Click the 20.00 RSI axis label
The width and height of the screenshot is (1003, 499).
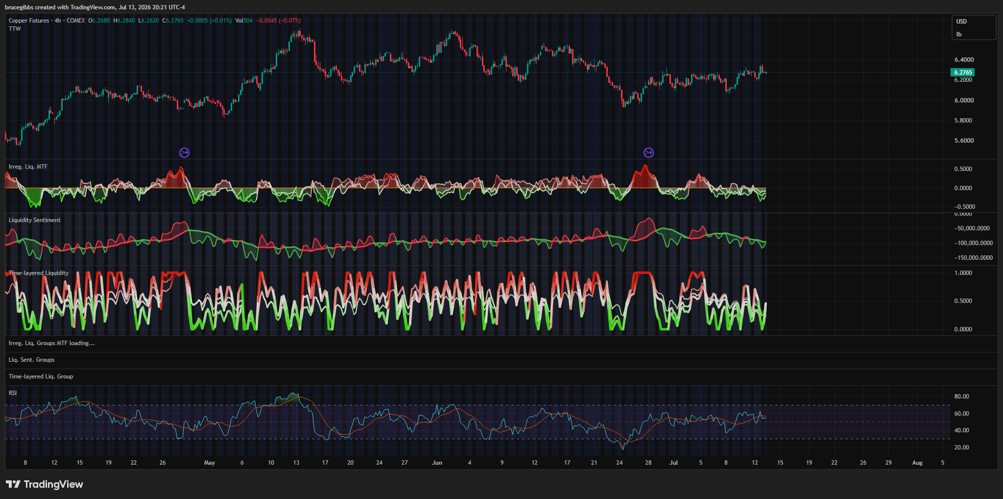[962, 448]
